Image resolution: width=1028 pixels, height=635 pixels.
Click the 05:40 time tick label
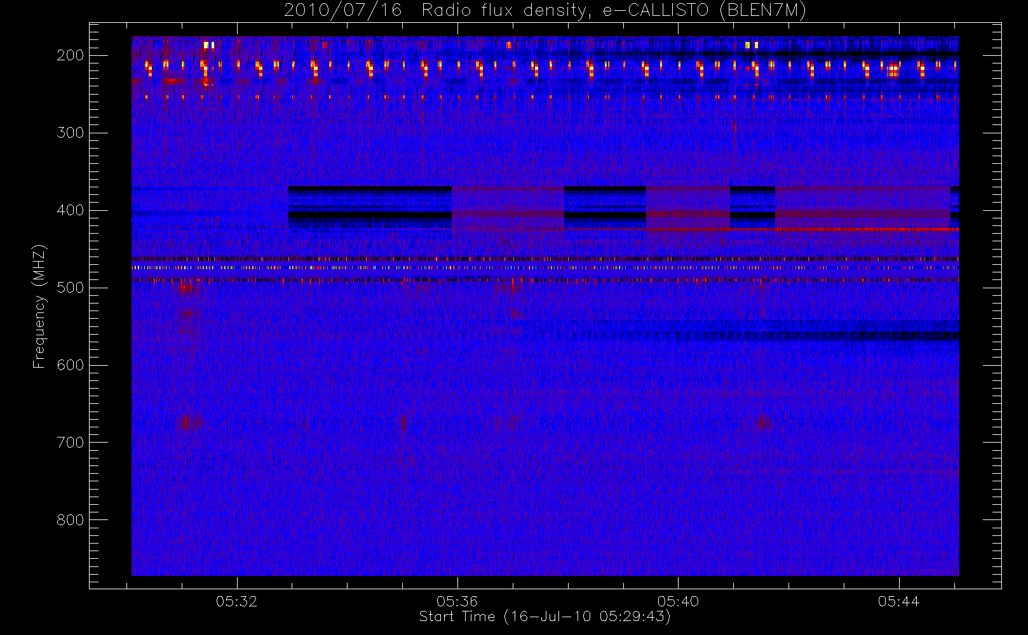[679, 601]
